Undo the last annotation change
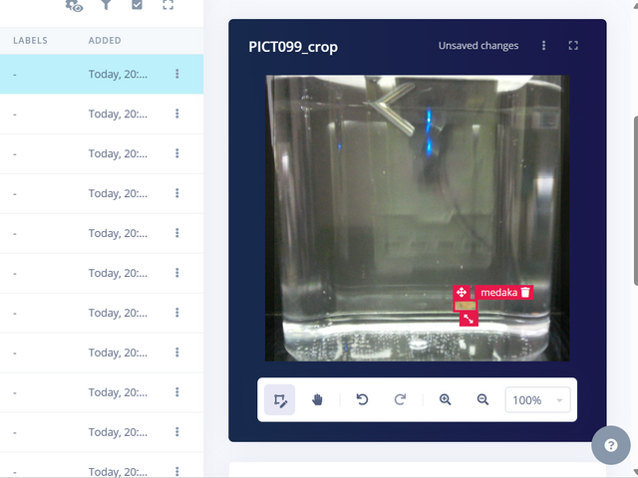Image resolution: width=638 pixels, height=478 pixels. click(363, 399)
